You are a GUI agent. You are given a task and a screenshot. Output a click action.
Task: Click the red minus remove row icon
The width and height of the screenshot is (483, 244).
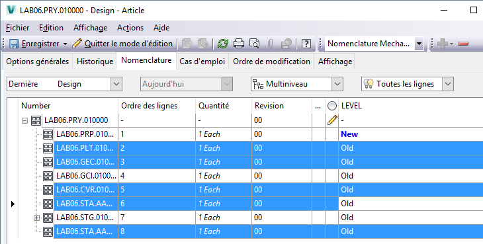click(x=463, y=44)
